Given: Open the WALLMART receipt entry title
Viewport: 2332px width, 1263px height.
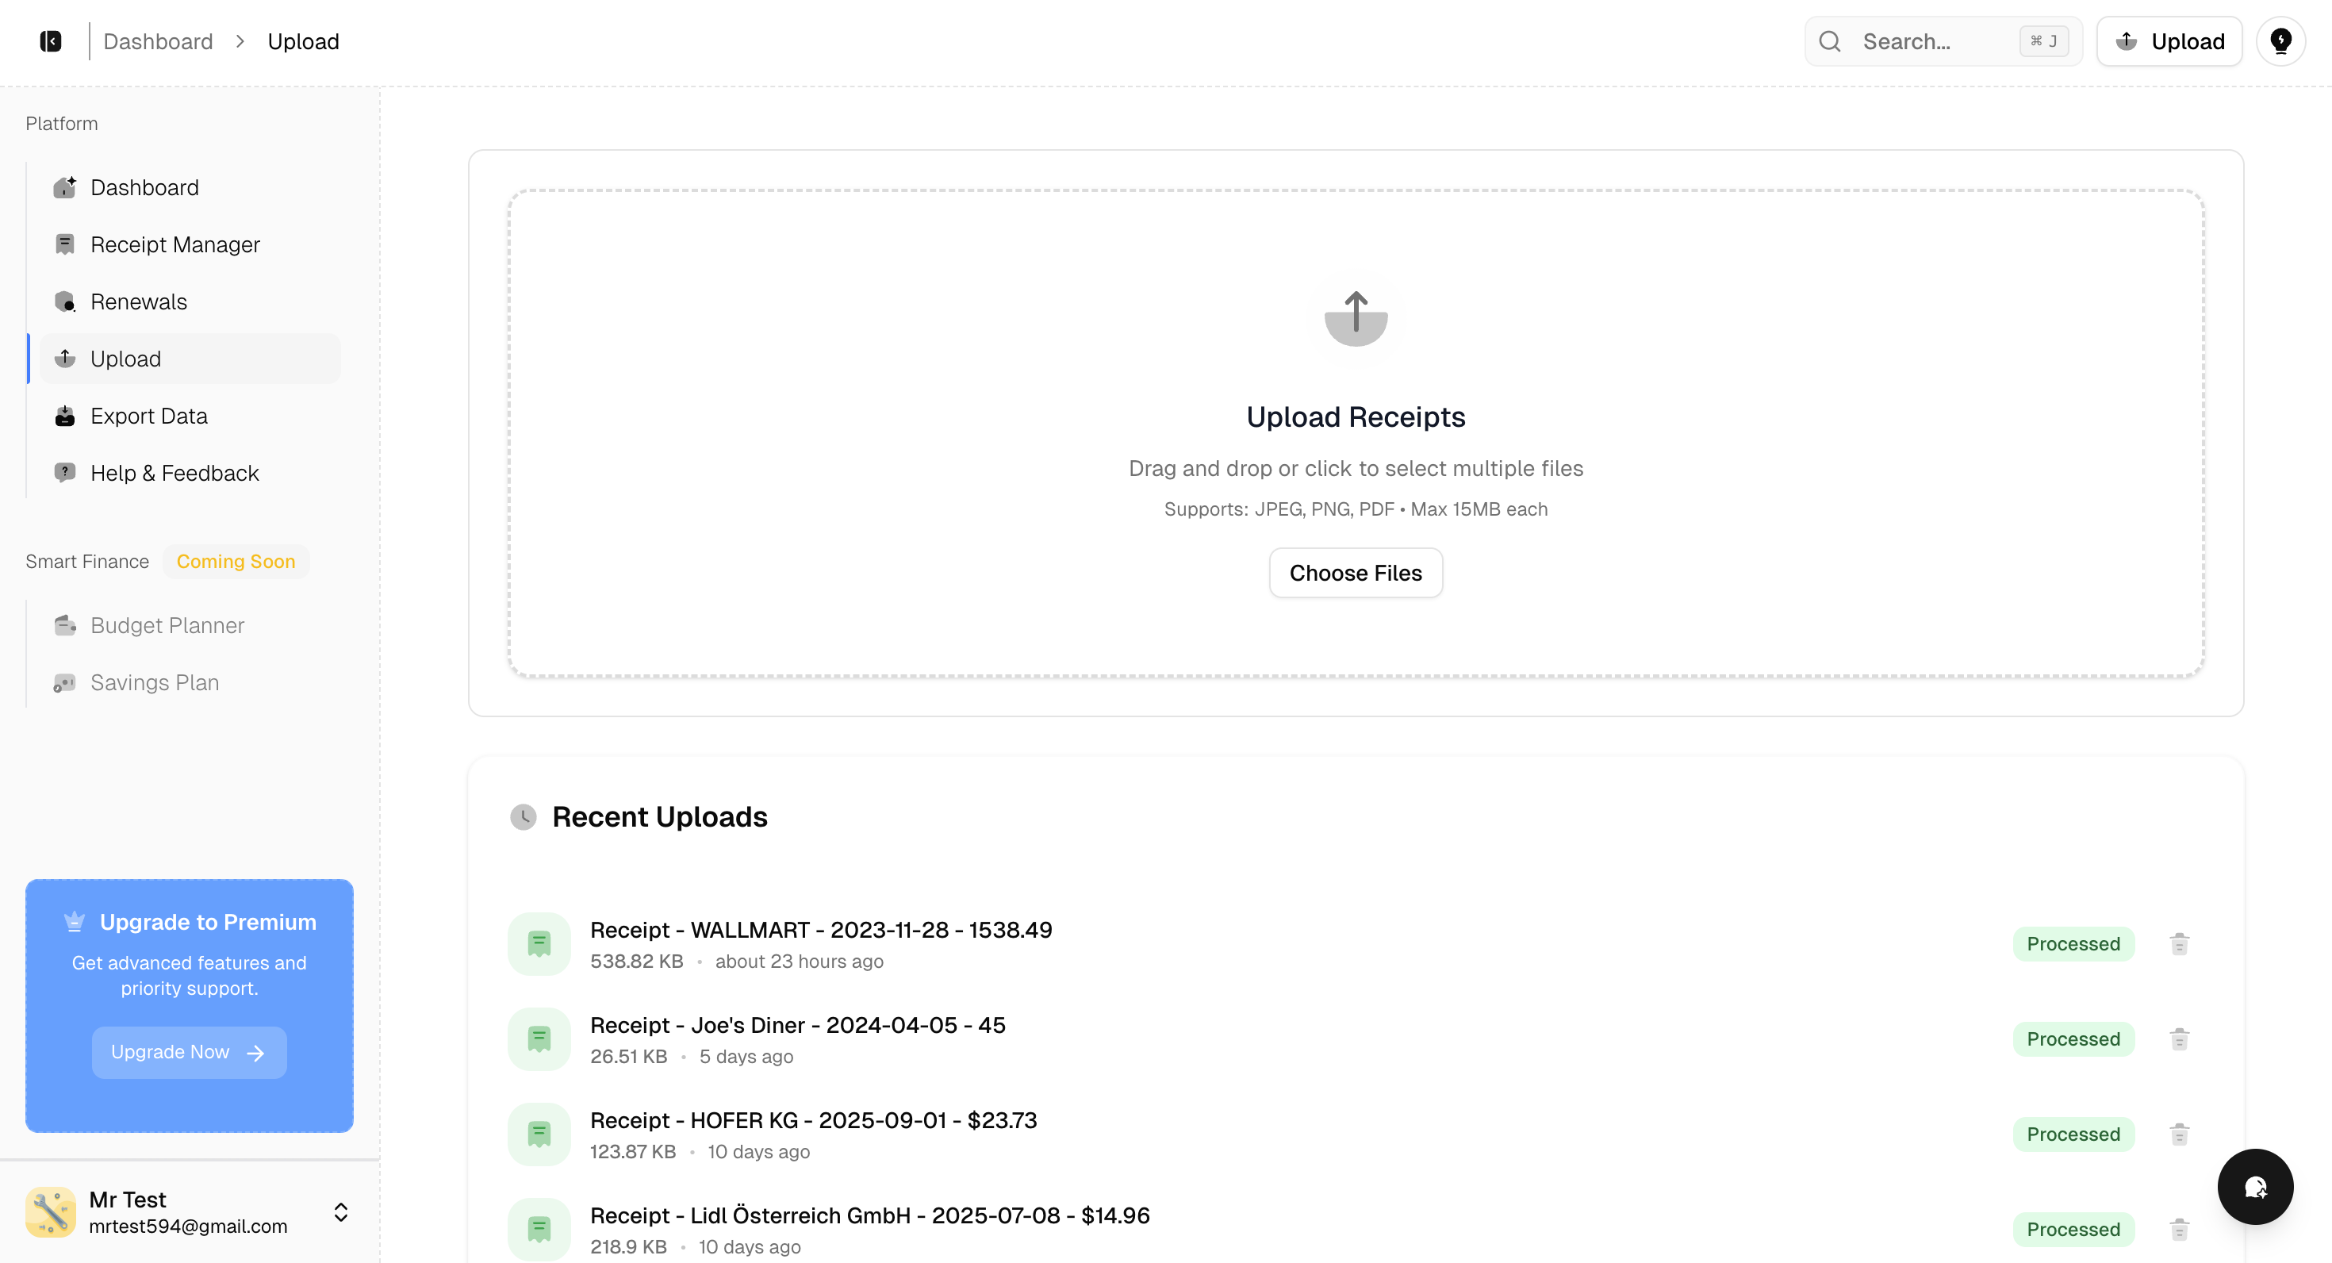Looking at the screenshot, I should (x=820, y=930).
